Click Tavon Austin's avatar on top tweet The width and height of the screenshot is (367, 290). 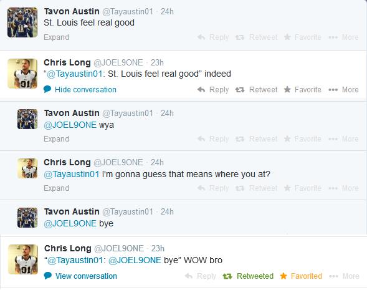click(x=22, y=22)
